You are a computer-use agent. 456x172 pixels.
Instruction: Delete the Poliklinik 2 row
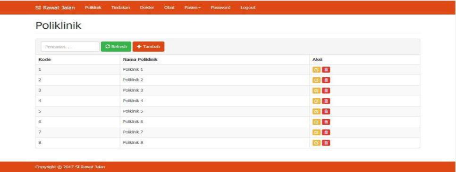(x=326, y=80)
